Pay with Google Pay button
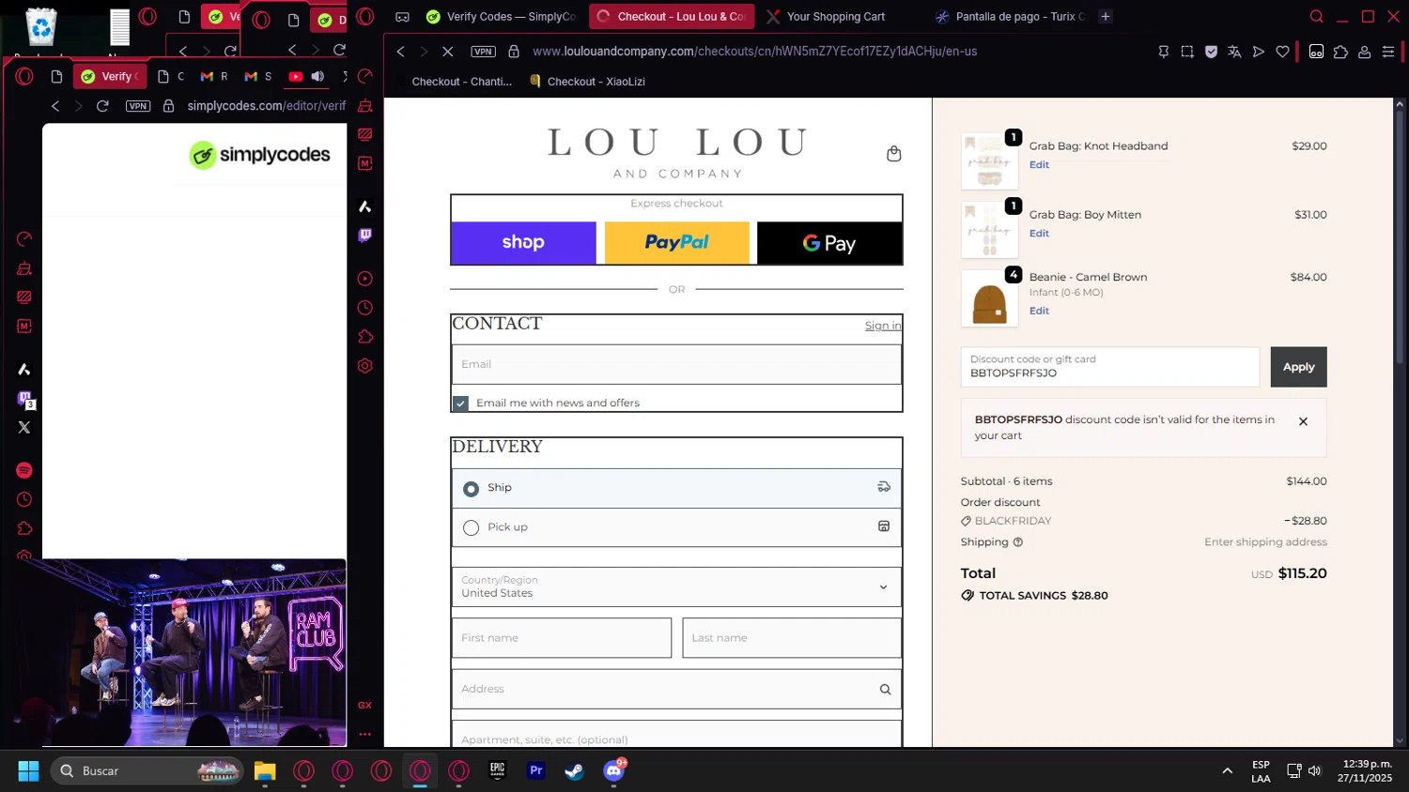Image resolution: width=1409 pixels, height=792 pixels. pos(829,243)
